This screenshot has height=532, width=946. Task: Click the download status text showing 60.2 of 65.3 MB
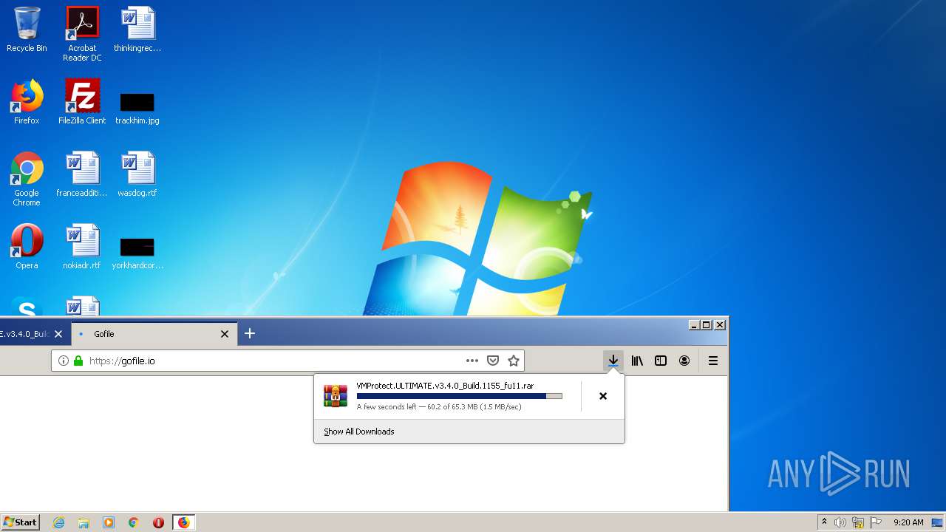click(x=439, y=406)
